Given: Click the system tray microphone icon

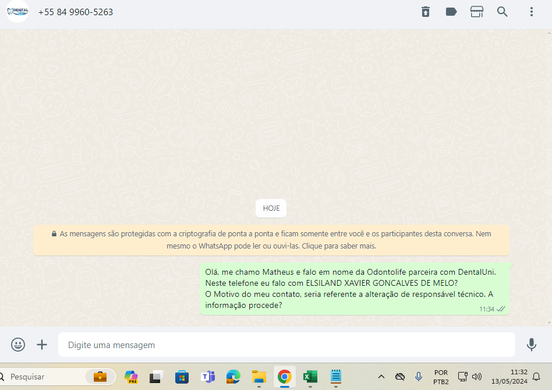Looking at the screenshot, I should [419, 377].
